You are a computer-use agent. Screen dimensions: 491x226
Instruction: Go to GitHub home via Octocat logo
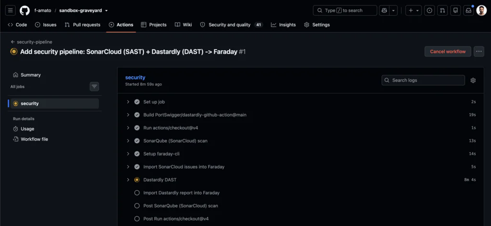tap(25, 11)
